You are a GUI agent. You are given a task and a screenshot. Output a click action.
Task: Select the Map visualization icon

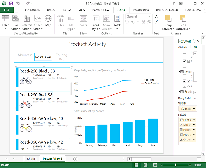tap(48, 19)
